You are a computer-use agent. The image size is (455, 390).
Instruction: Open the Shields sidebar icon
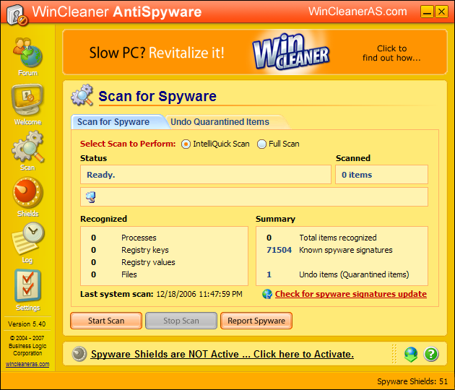point(27,194)
